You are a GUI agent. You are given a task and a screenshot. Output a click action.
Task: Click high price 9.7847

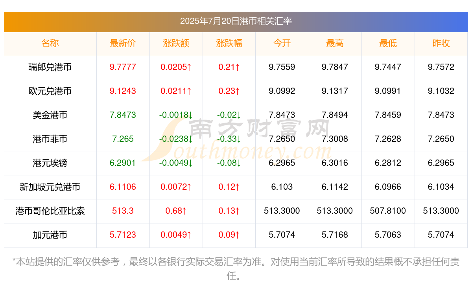pos(335,67)
